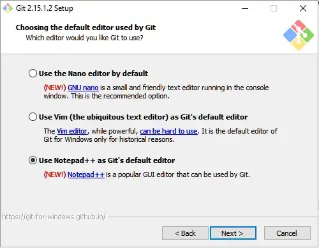Open the GNU nano hyperlink
The height and width of the screenshot is (248, 319).
click(x=83, y=88)
